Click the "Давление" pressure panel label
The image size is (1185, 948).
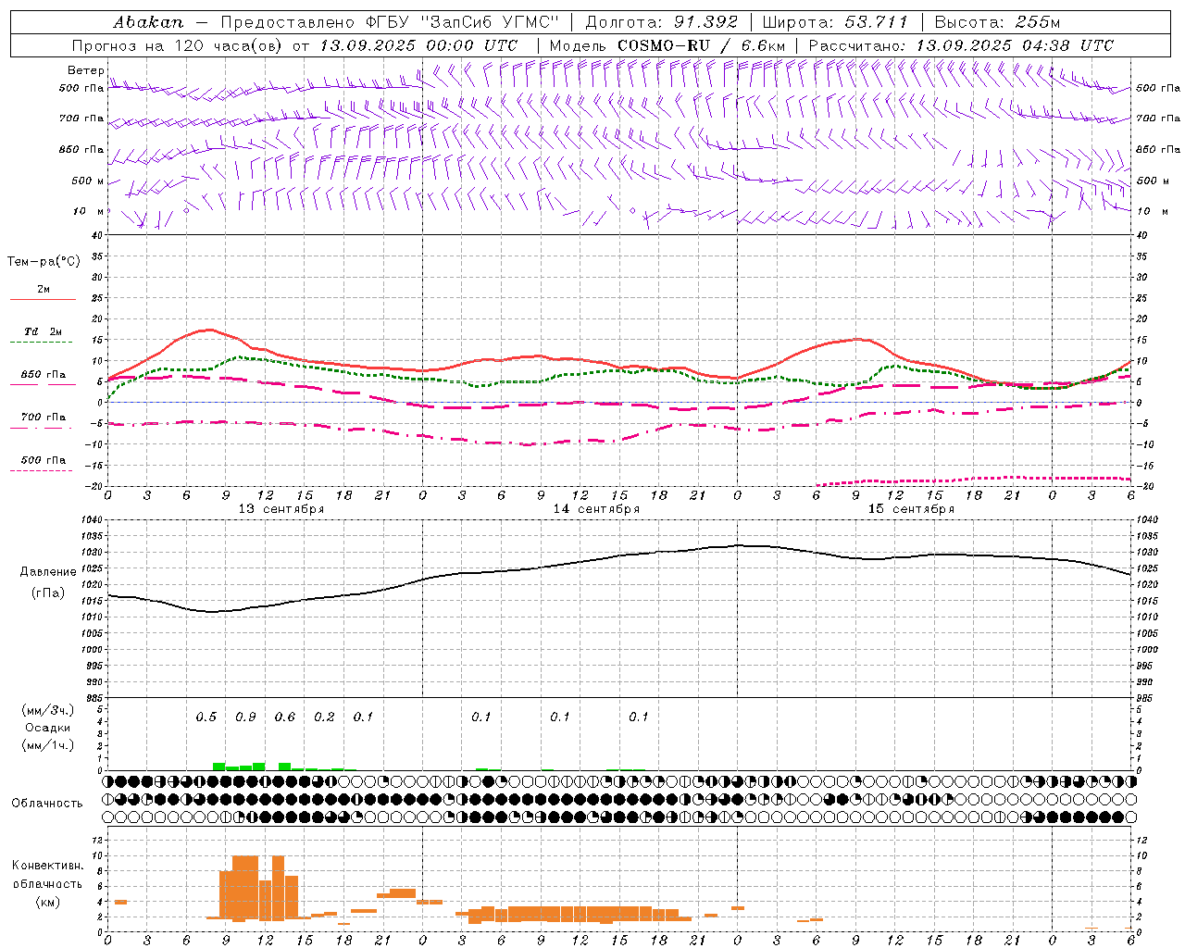pyautogui.click(x=47, y=571)
